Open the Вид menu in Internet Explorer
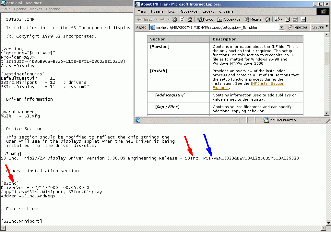Viewport: 331px width, 232px height. [x=171, y=11]
